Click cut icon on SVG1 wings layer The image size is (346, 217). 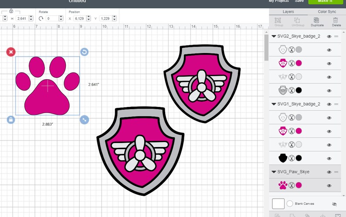click(292, 145)
